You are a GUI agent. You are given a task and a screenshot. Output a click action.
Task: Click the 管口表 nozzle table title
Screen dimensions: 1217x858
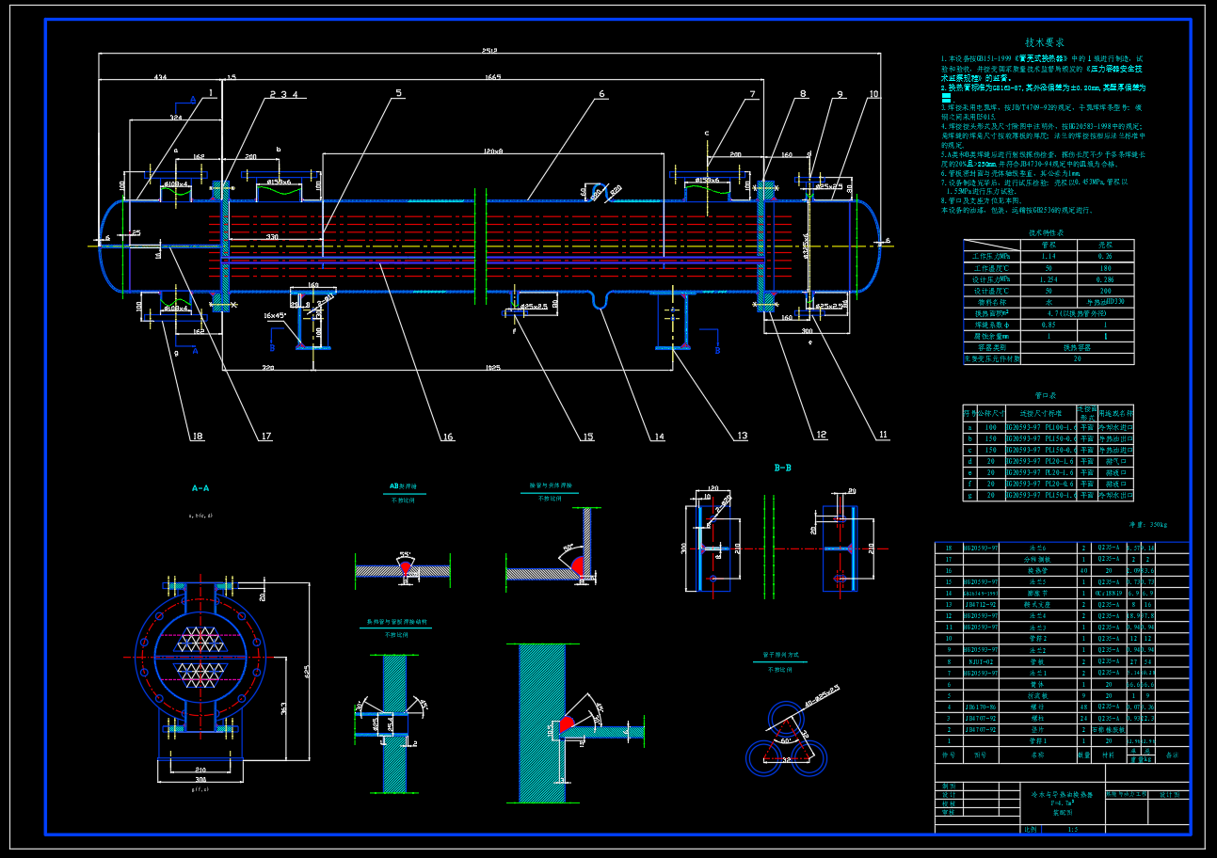(x=1045, y=397)
